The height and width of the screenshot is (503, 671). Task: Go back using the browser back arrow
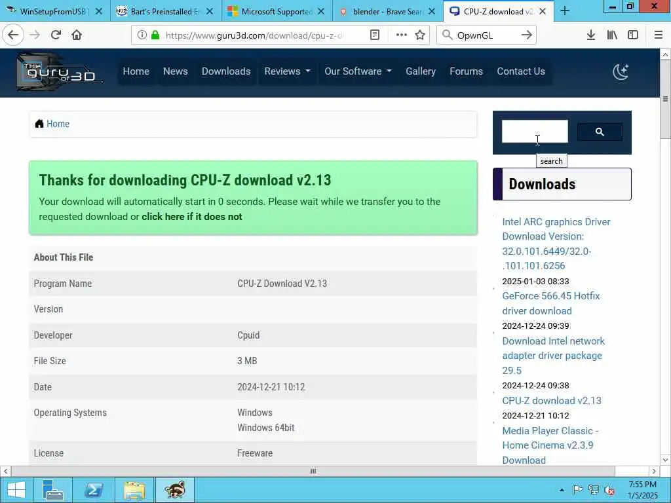13,35
